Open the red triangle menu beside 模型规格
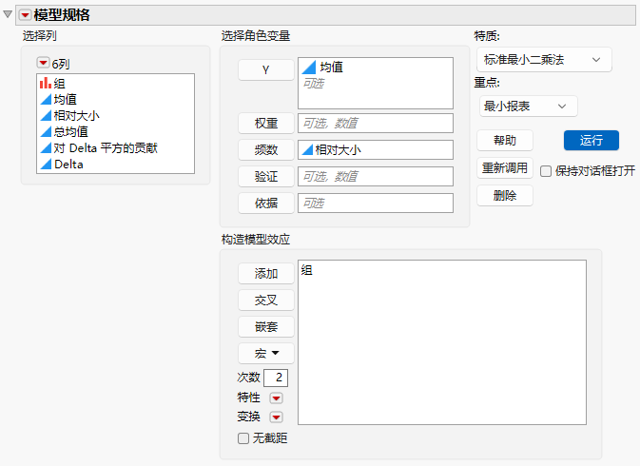The width and height of the screenshot is (640, 466). (26, 15)
